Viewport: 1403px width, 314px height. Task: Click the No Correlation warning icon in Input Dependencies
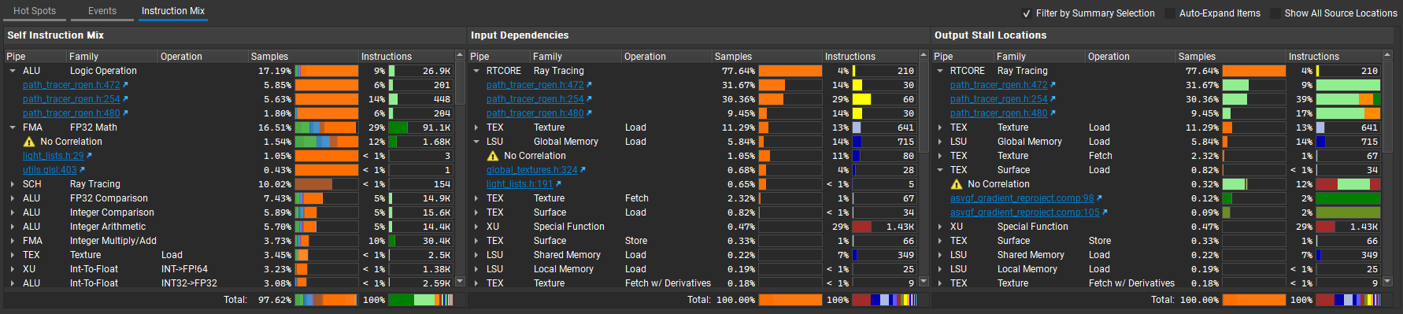point(493,156)
